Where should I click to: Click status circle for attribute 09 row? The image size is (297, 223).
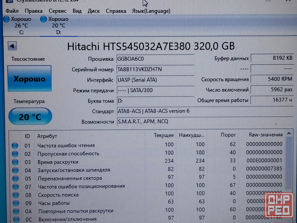(15, 203)
